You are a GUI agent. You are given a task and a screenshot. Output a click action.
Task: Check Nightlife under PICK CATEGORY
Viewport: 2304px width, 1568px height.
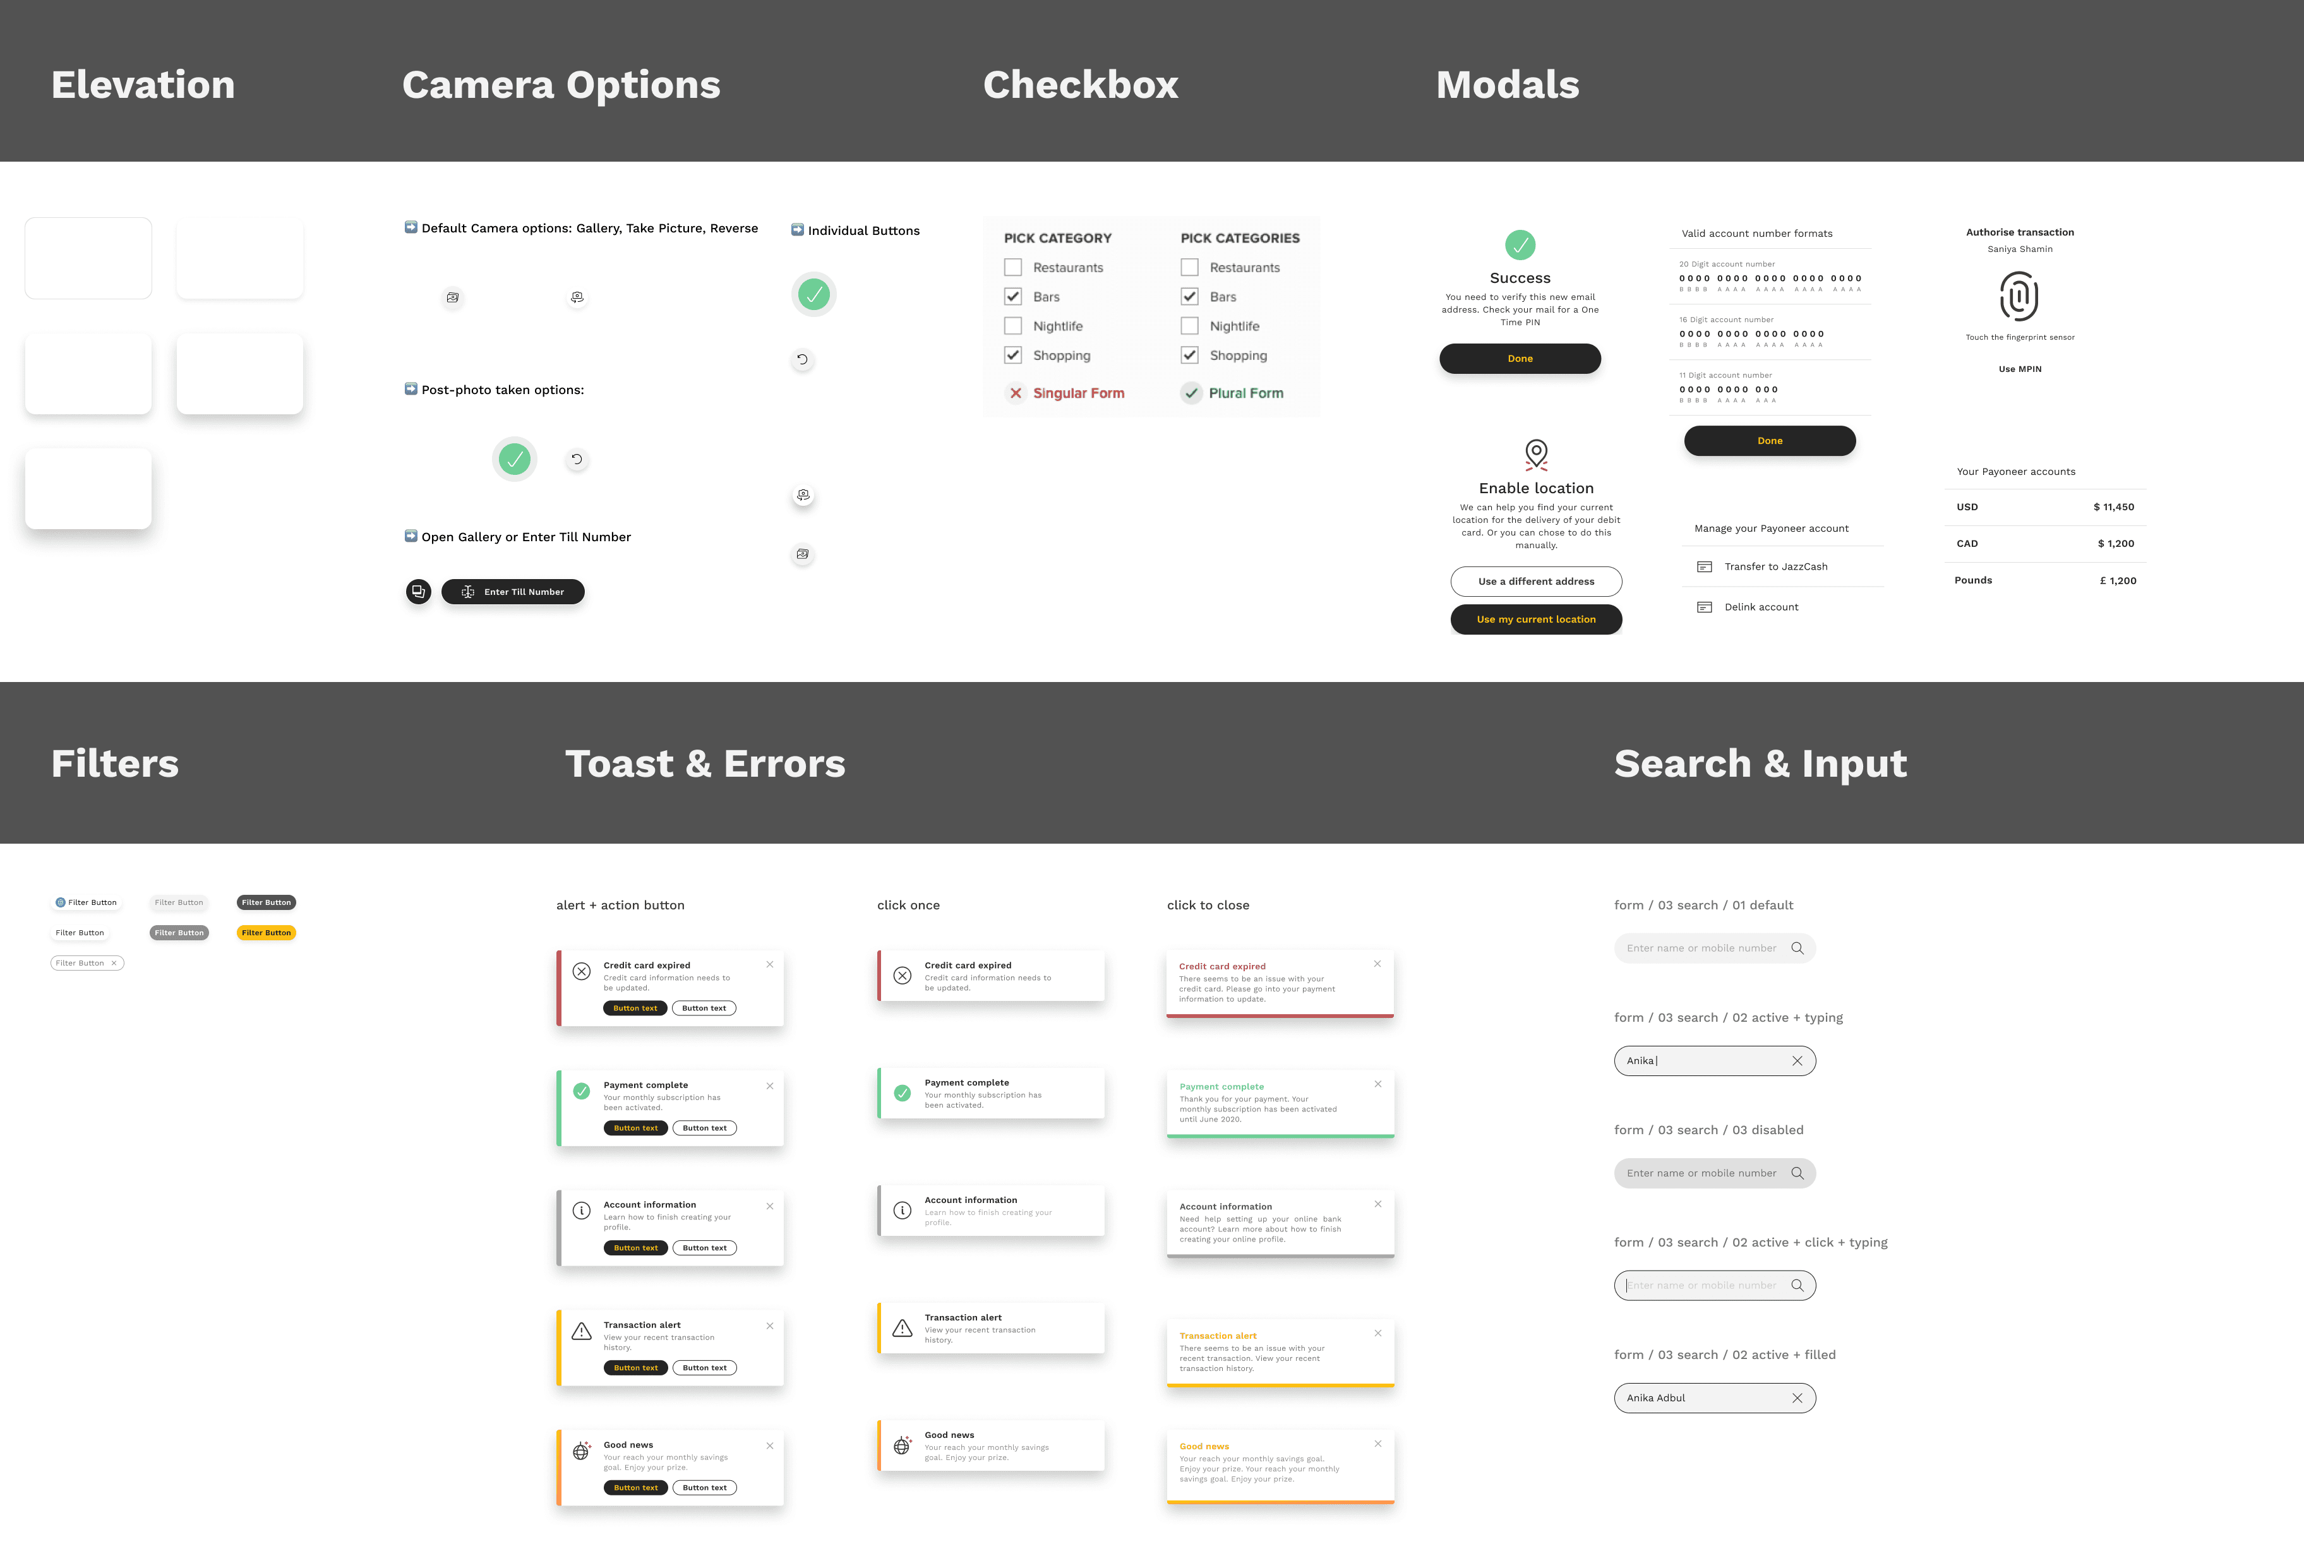(1012, 326)
